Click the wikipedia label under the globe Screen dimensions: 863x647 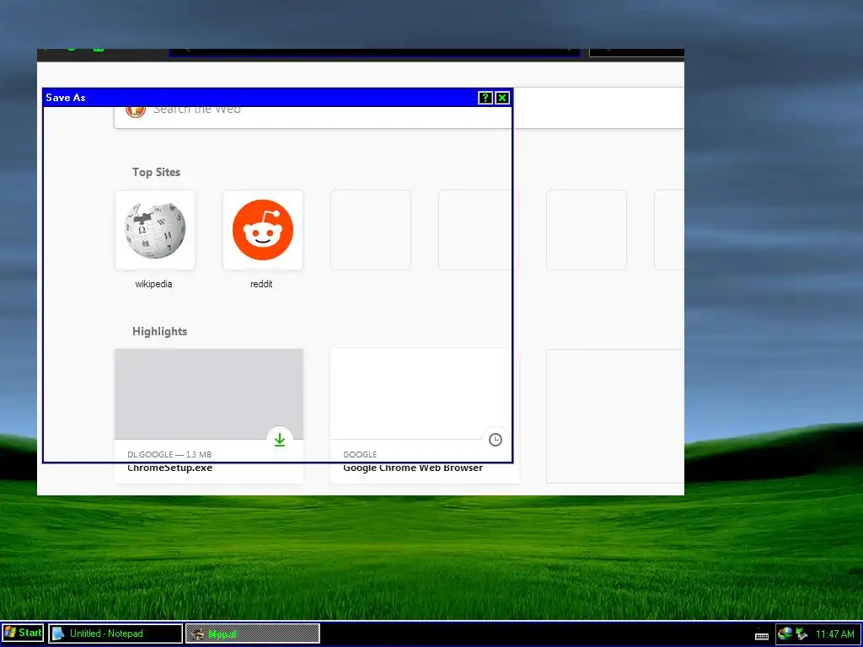pyautogui.click(x=153, y=284)
